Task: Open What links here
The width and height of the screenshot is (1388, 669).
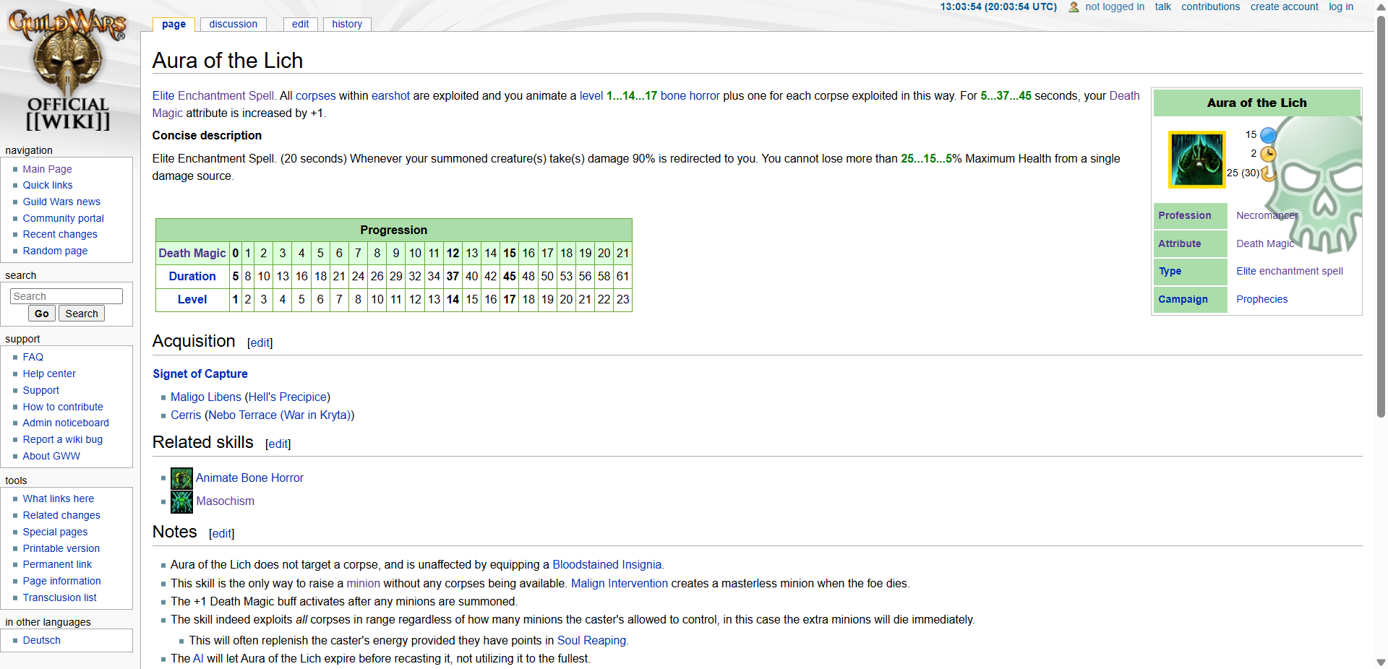Action: pyautogui.click(x=58, y=498)
